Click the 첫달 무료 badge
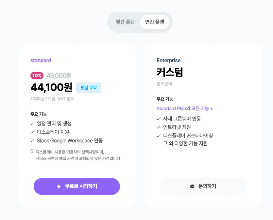The image size is (273, 220). pos(89,87)
